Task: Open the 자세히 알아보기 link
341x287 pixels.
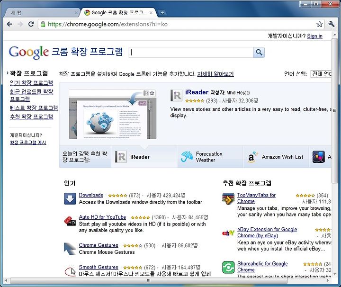Action: tap(215, 74)
